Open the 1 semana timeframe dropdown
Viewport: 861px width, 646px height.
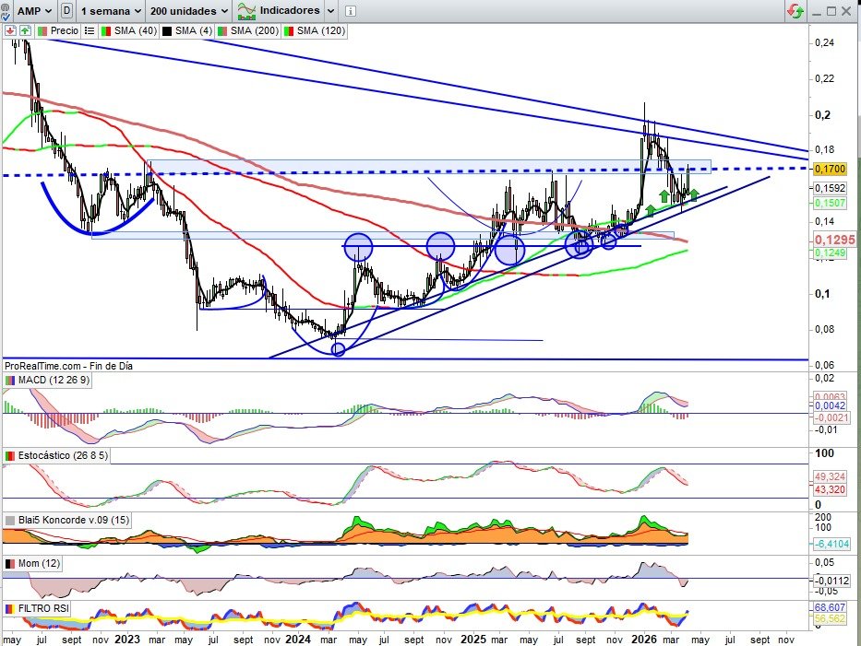[111, 11]
